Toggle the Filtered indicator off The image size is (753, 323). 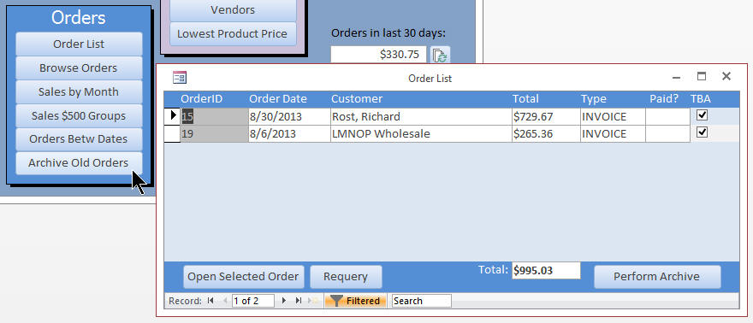[x=355, y=301]
